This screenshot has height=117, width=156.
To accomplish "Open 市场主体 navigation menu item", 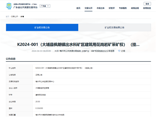I will [101, 8].
